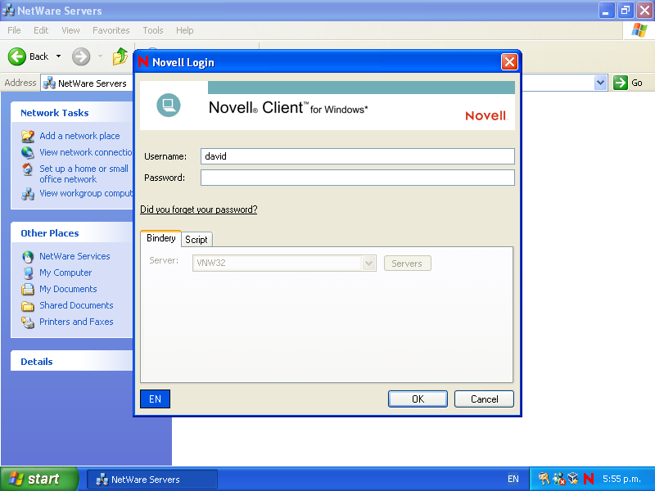The width and height of the screenshot is (655, 491).
Task: Expand the Server VNW32 dropdown
Action: (368, 263)
